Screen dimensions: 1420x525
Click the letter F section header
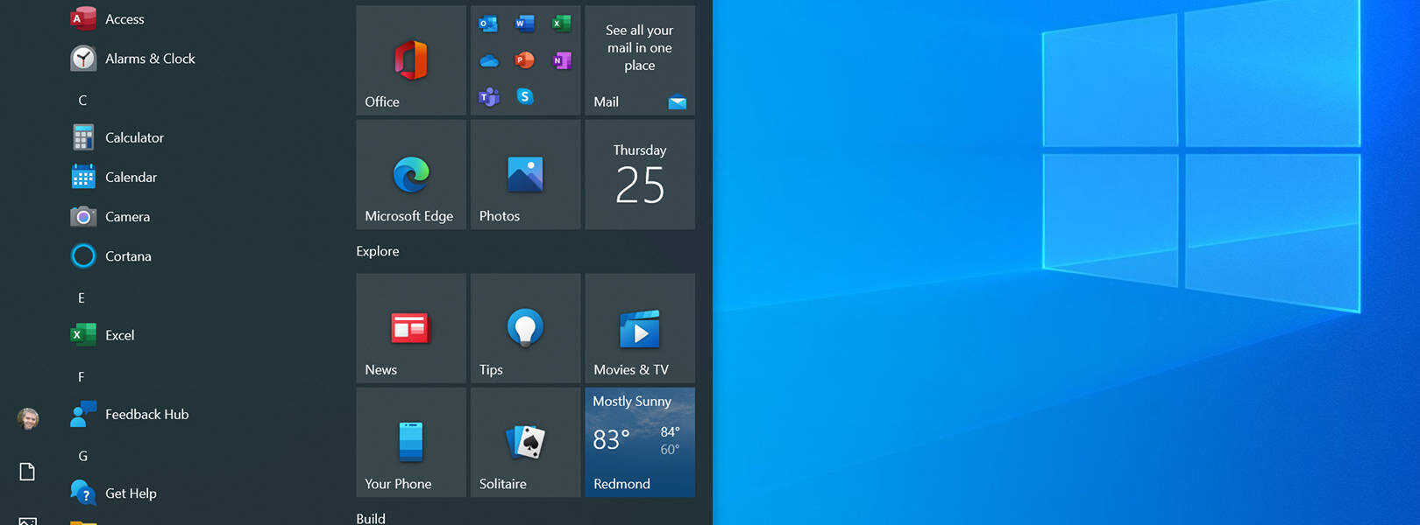[x=82, y=377]
